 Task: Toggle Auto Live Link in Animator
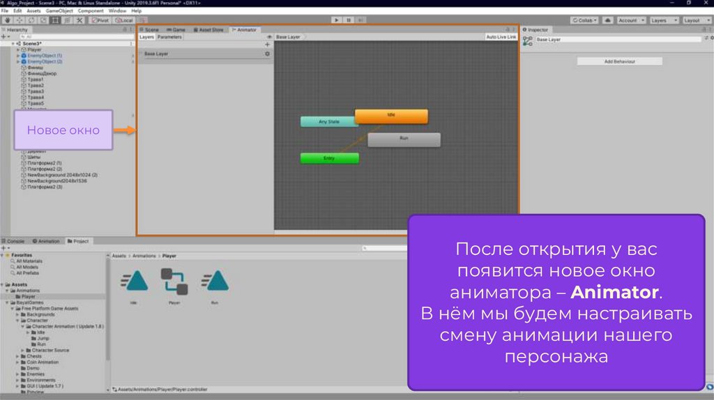coord(501,37)
